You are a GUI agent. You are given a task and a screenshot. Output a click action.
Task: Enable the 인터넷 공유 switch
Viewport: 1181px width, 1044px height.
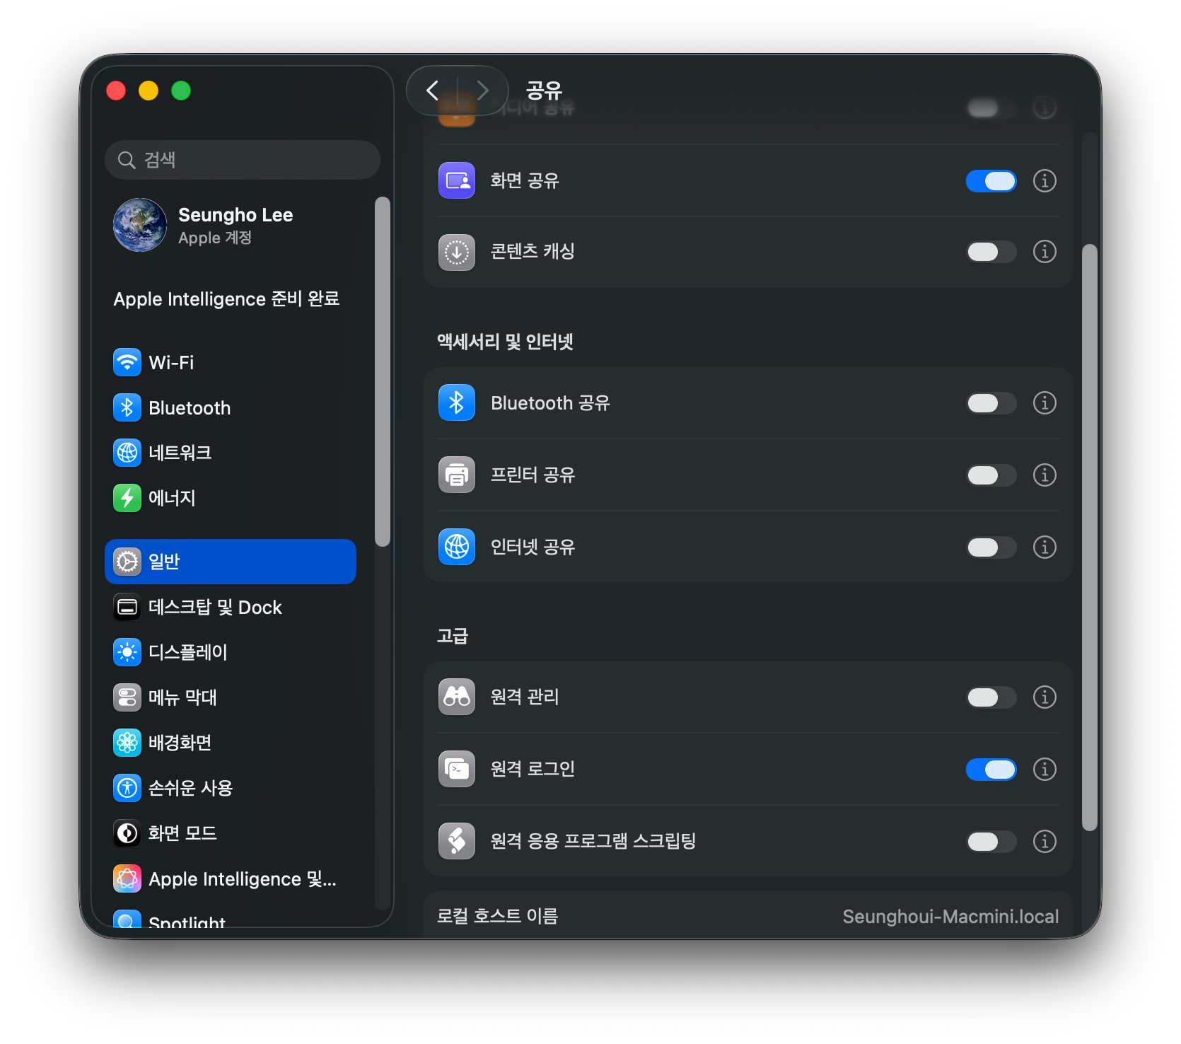tap(991, 547)
